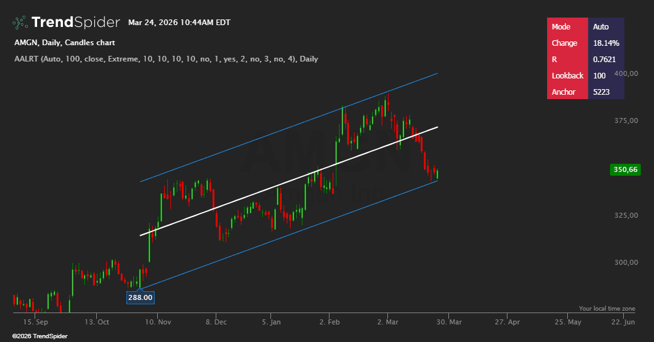Click the 2. Mar date axis label
The height and width of the screenshot is (342, 654).
(388, 322)
